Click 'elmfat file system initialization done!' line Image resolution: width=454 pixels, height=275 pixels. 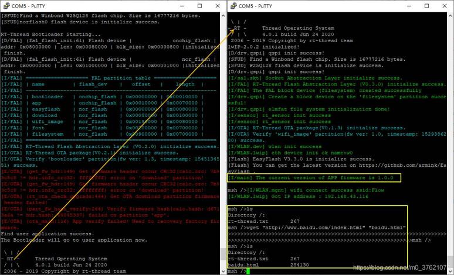(309, 109)
